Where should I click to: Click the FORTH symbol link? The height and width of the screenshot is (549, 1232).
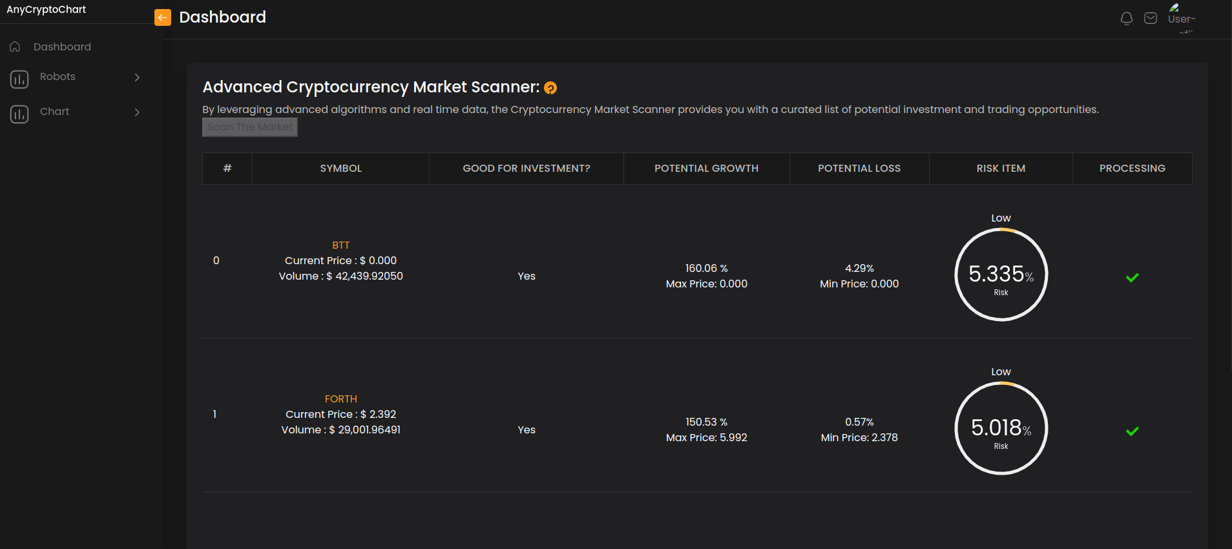click(x=341, y=399)
